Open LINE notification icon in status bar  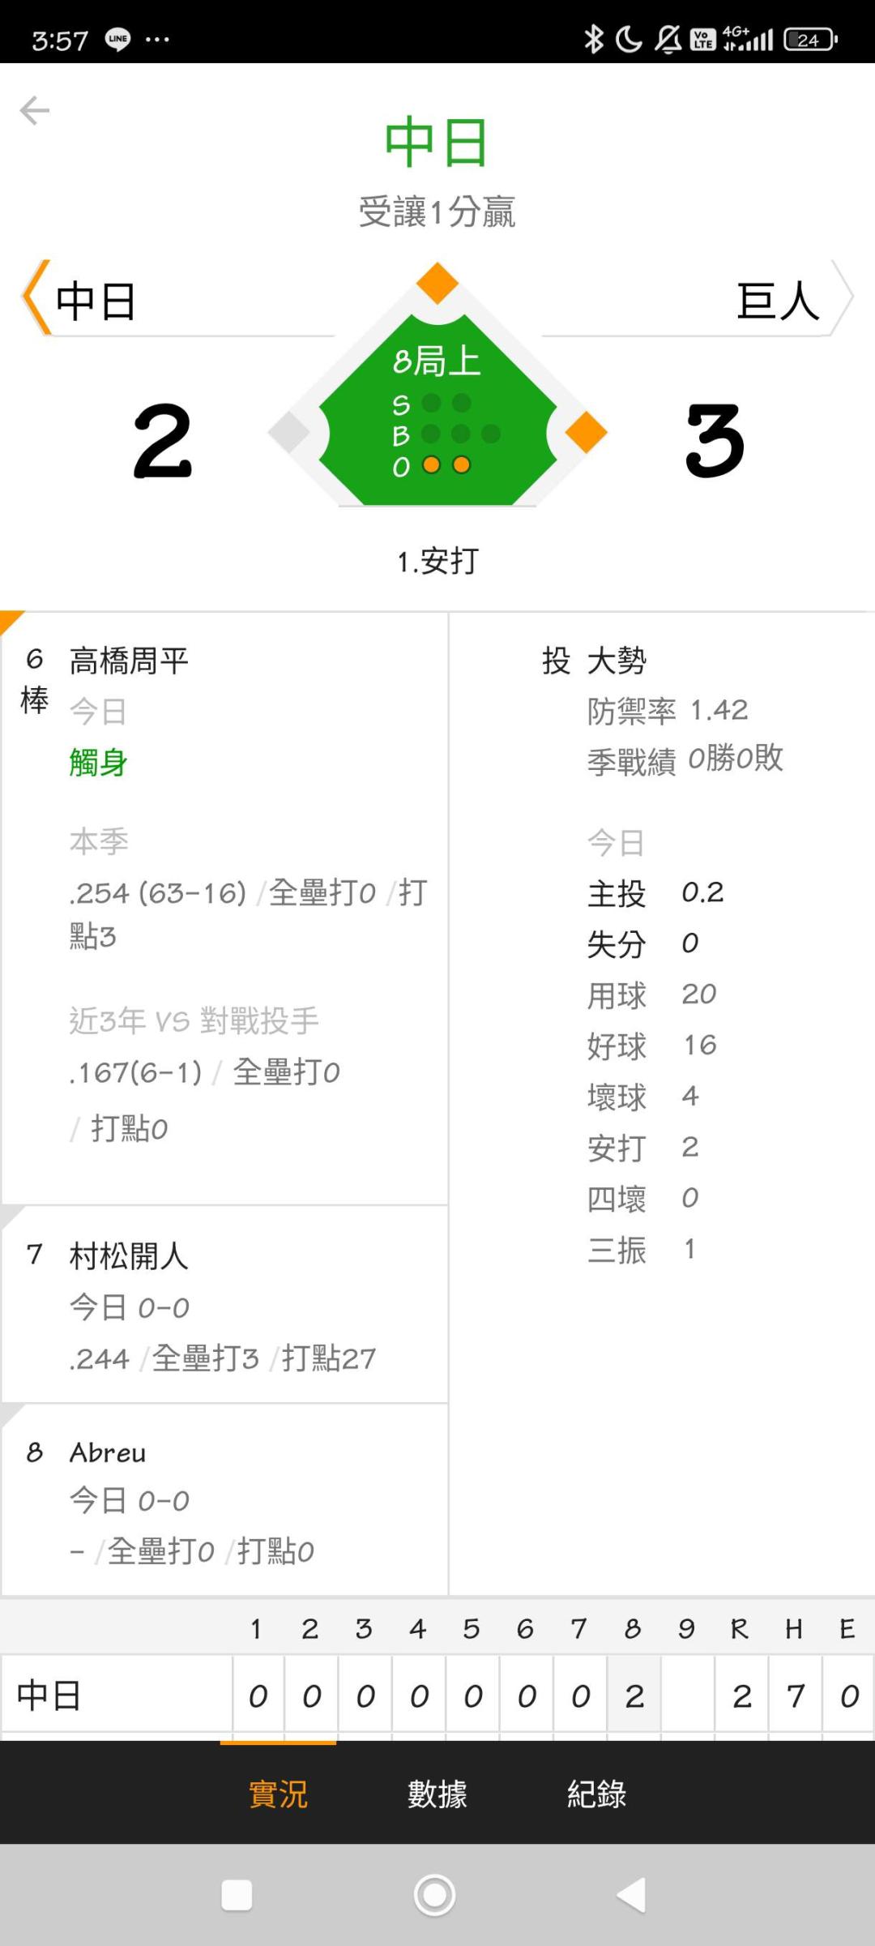pos(118,39)
